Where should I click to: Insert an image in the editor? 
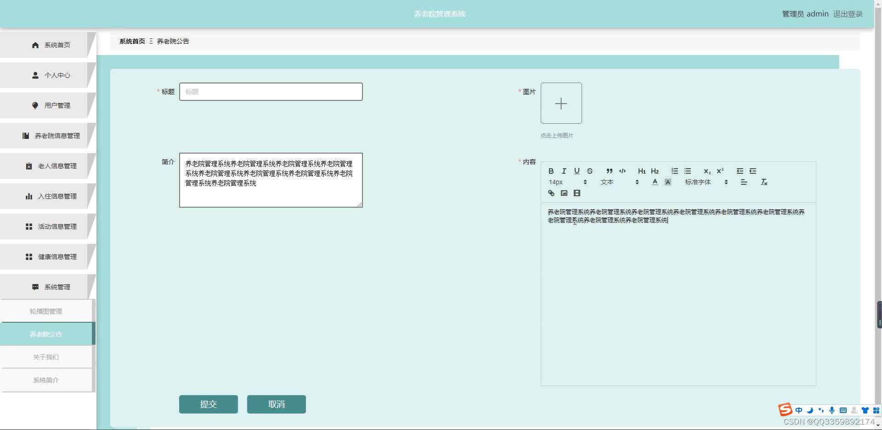[564, 193]
